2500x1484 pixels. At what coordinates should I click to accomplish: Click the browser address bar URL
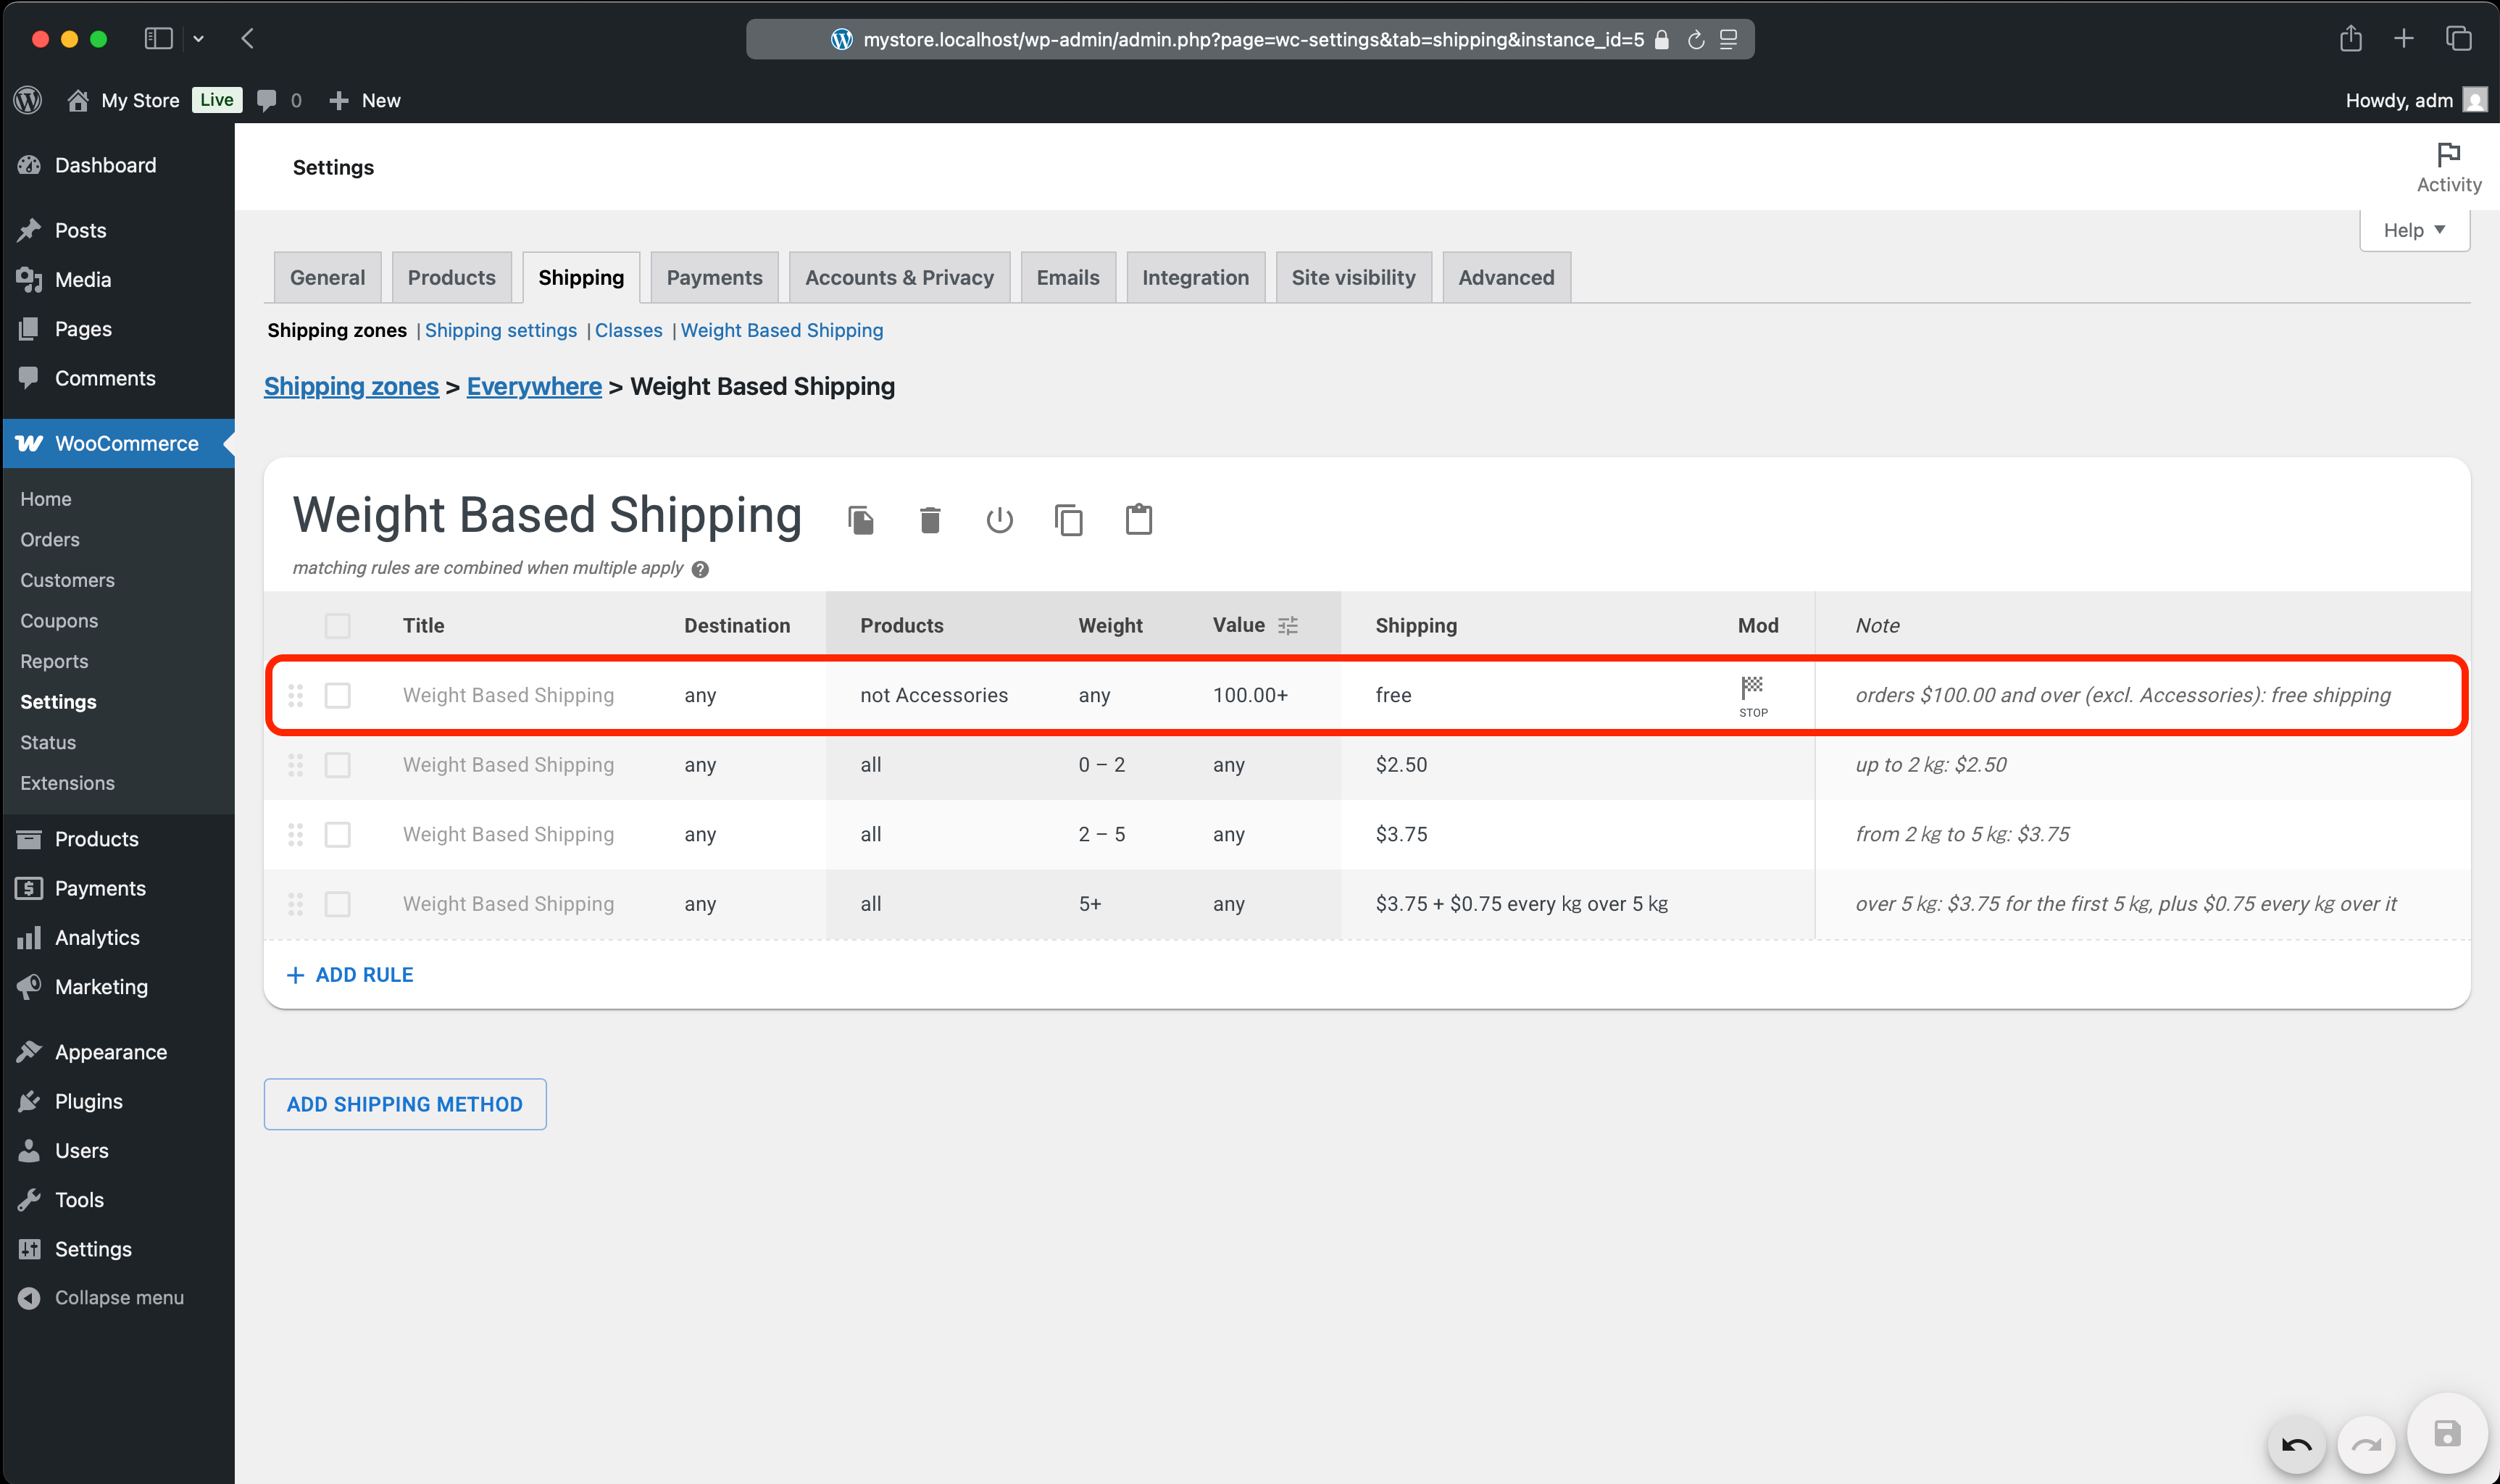pyautogui.click(x=1252, y=40)
